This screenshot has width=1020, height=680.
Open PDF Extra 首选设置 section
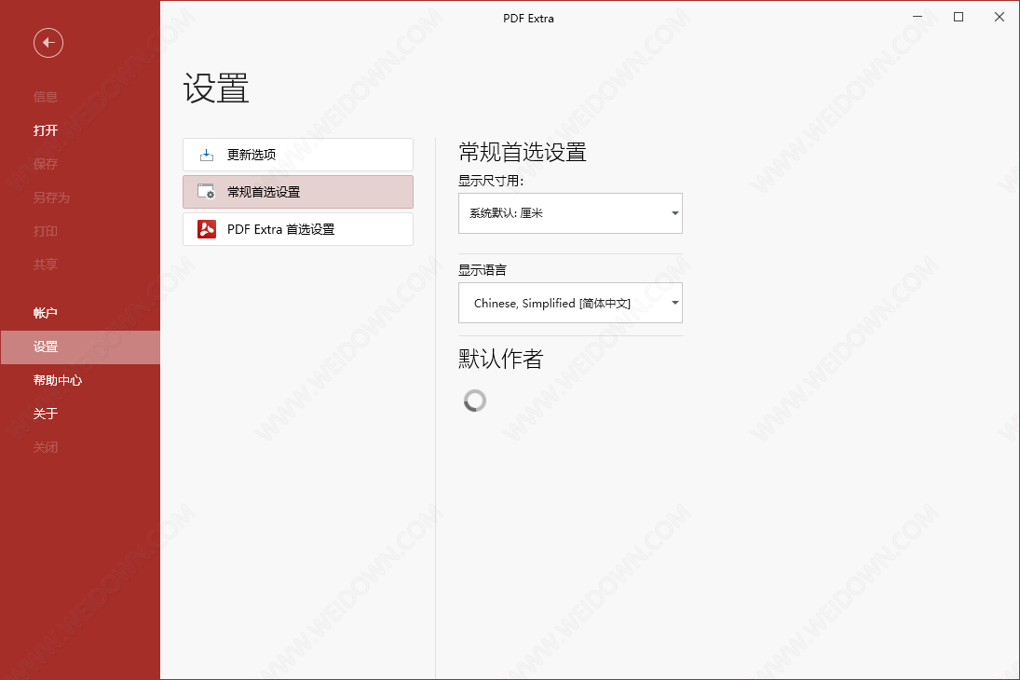[x=298, y=229]
